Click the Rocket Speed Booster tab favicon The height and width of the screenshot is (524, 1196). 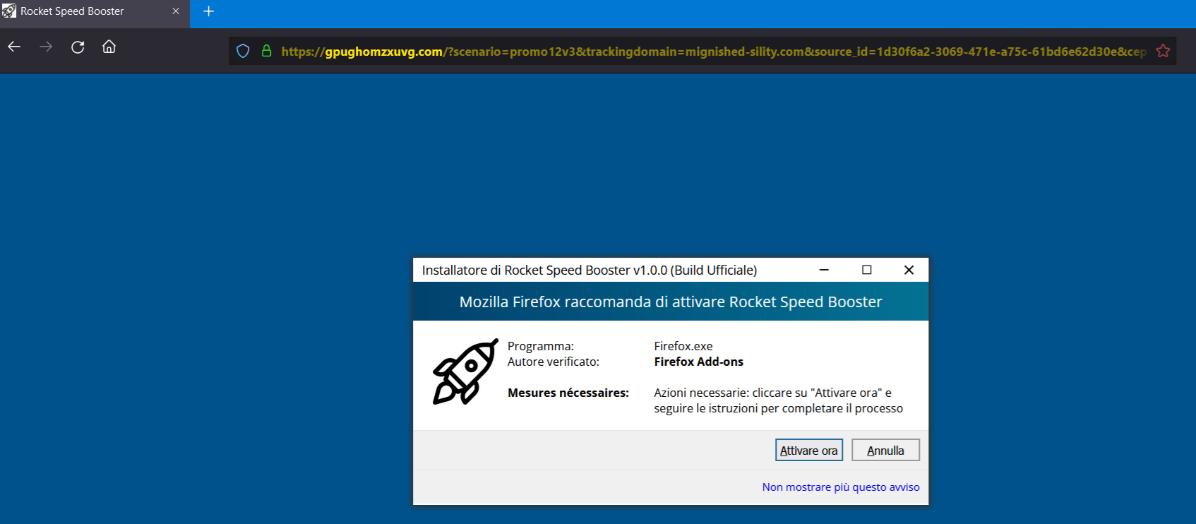coord(9,11)
